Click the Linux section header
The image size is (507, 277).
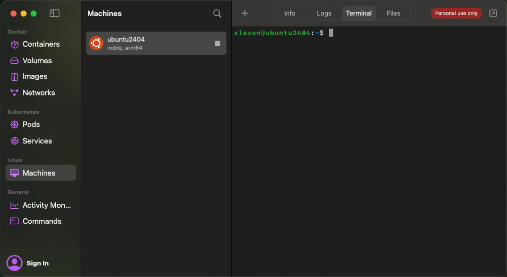tap(15, 160)
